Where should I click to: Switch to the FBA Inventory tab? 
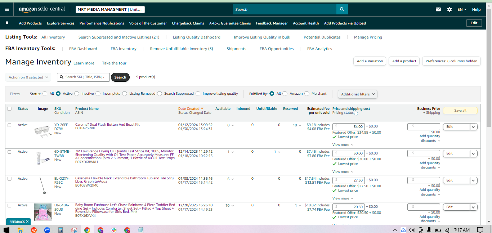(124, 49)
